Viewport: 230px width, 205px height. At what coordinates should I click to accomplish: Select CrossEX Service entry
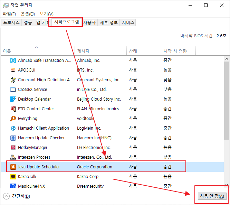32,90
